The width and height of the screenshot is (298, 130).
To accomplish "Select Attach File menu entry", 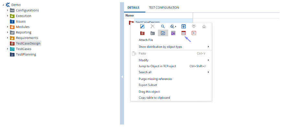I will [x=146, y=40].
